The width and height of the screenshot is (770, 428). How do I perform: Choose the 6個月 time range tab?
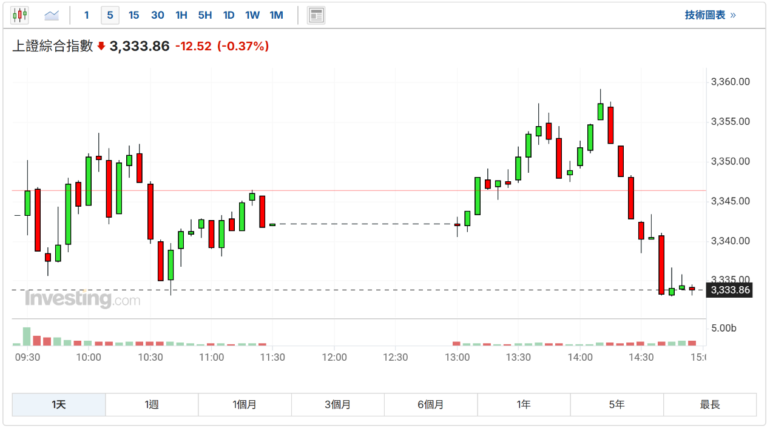click(431, 404)
